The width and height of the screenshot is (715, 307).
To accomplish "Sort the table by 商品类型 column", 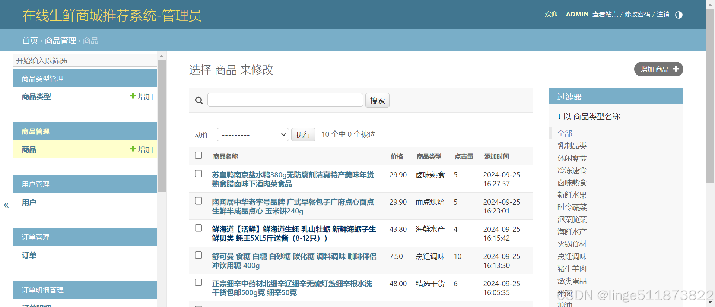I will [429, 156].
